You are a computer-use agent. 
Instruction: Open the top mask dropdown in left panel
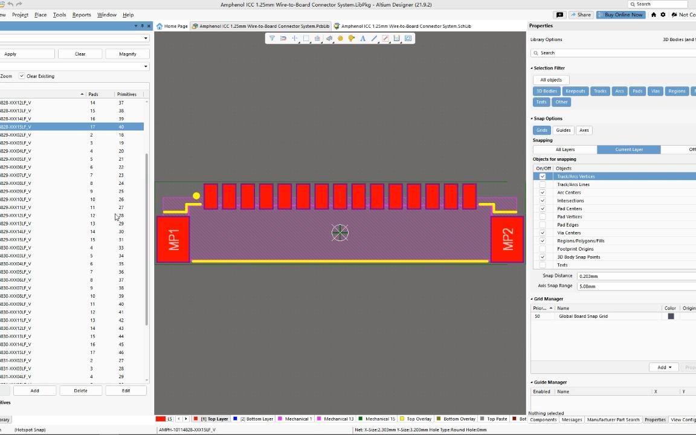click(146, 38)
